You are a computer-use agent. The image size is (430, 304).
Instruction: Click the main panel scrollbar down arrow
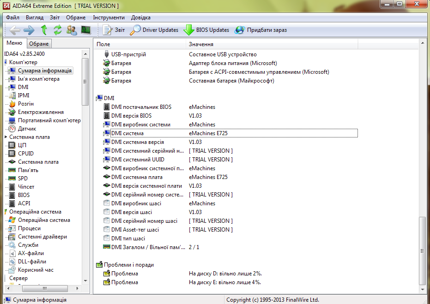(422, 290)
